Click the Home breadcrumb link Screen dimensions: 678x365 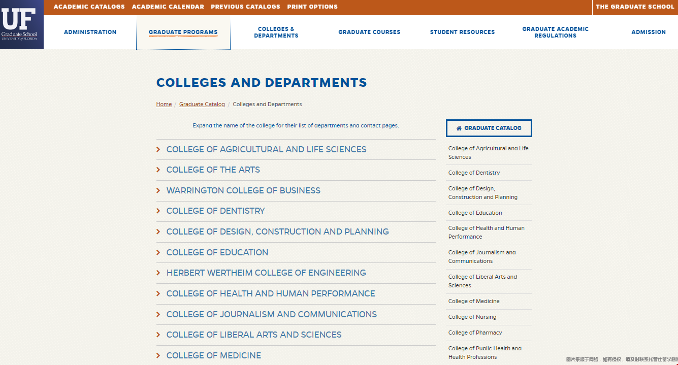point(164,104)
